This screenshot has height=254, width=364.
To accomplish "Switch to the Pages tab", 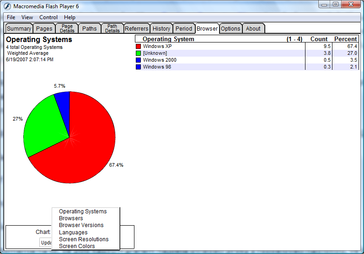I will click(x=44, y=28).
